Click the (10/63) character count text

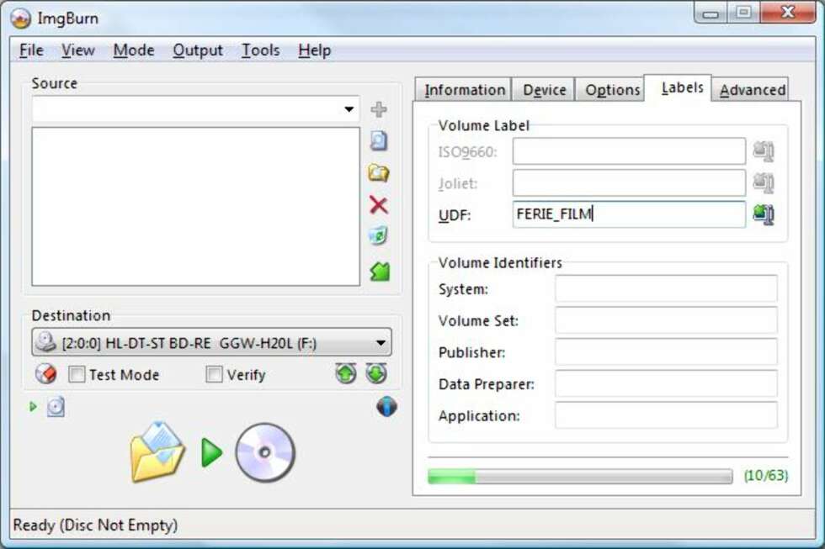coord(765,476)
